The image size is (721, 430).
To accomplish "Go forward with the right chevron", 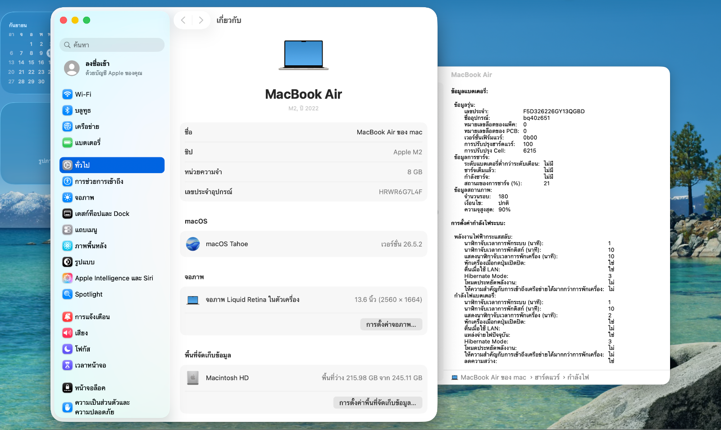I will coord(201,20).
